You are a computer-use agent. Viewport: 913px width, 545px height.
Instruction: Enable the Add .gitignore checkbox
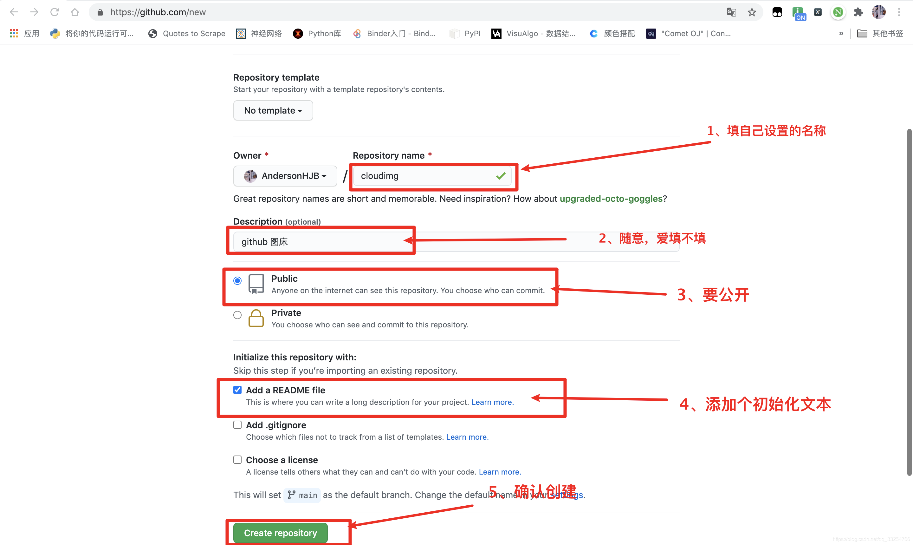pyautogui.click(x=237, y=425)
